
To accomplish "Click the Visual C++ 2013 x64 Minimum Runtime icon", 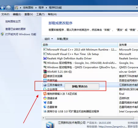I will tap(45, 49).
